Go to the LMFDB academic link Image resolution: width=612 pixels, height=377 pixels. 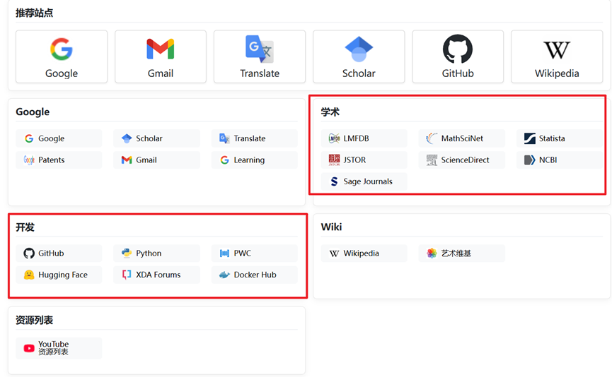356,138
